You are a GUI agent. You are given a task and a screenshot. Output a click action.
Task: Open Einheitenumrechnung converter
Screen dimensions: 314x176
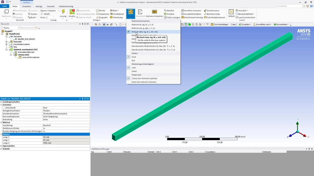192,17
